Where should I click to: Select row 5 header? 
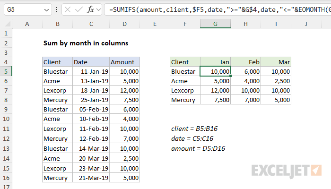pos(6,71)
